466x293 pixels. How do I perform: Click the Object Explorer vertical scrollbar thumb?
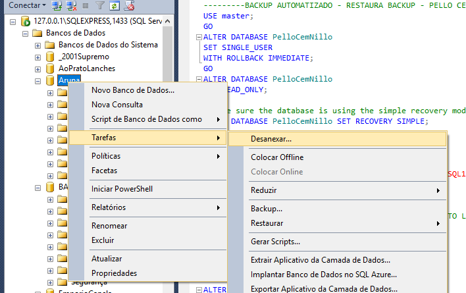[168, 53]
